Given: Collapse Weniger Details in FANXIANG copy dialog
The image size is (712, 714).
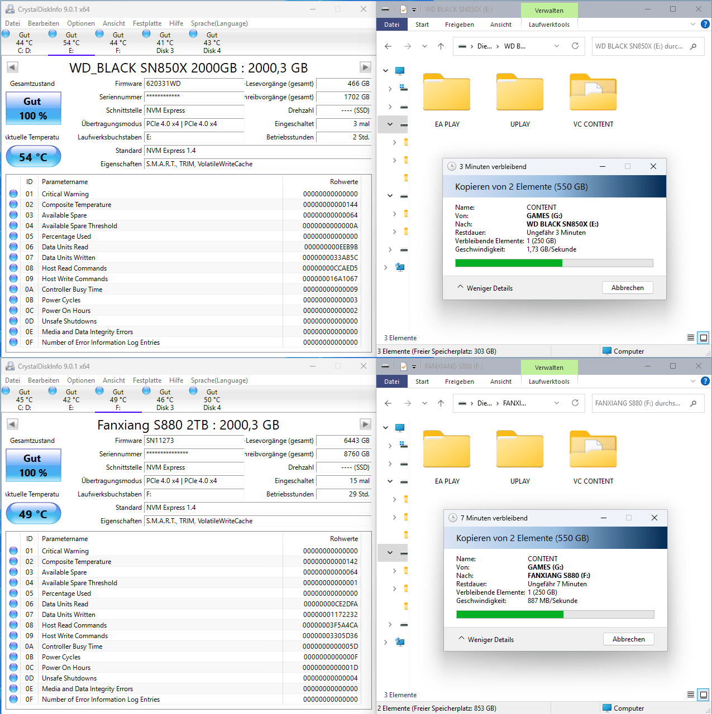Looking at the screenshot, I should click(486, 639).
